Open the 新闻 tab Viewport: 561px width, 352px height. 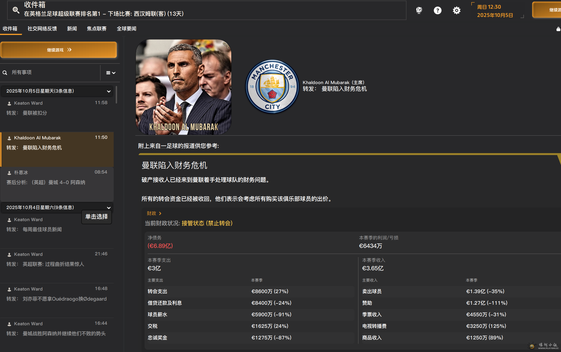[72, 29]
